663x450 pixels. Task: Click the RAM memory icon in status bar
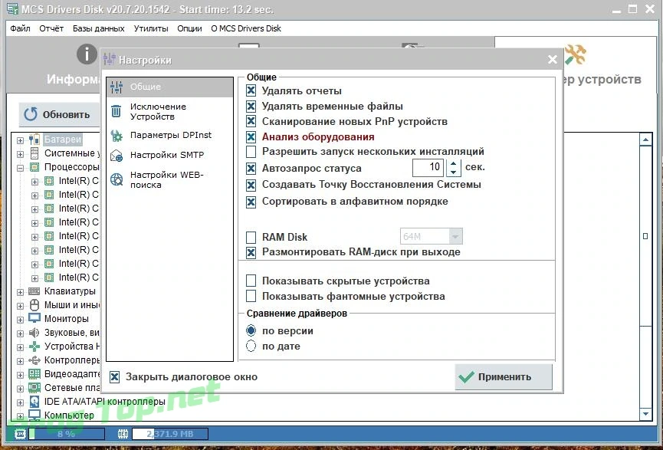pyautogui.click(x=123, y=434)
